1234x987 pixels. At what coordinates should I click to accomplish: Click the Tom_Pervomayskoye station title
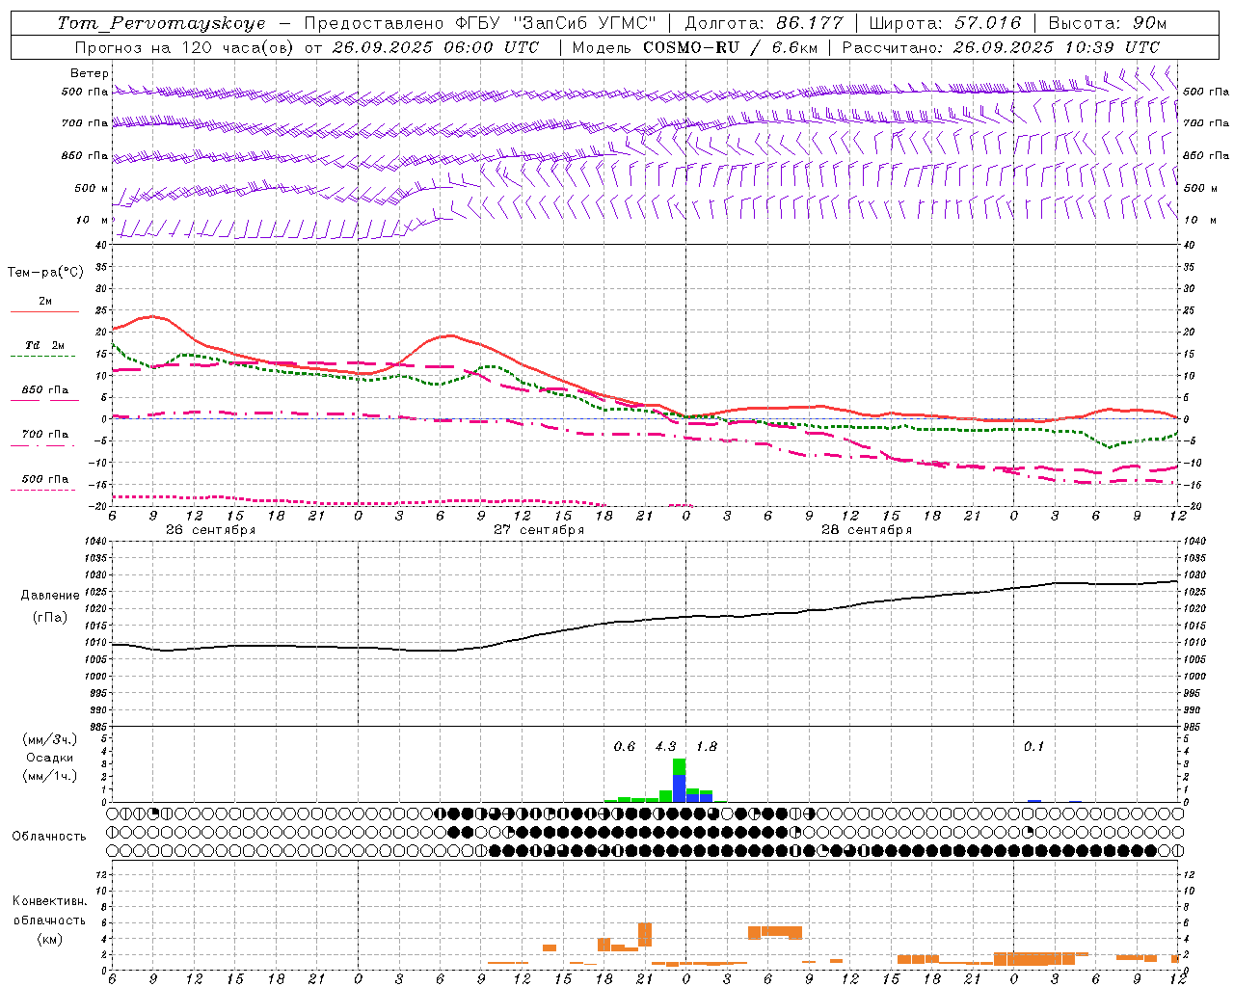pos(161,23)
